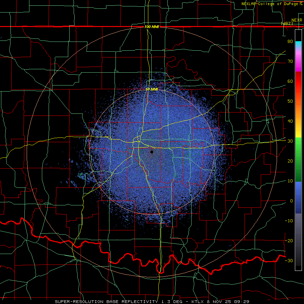Click the 70 value on the dBZ scale
The image size is (304, 304).
(x=290, y=61)
